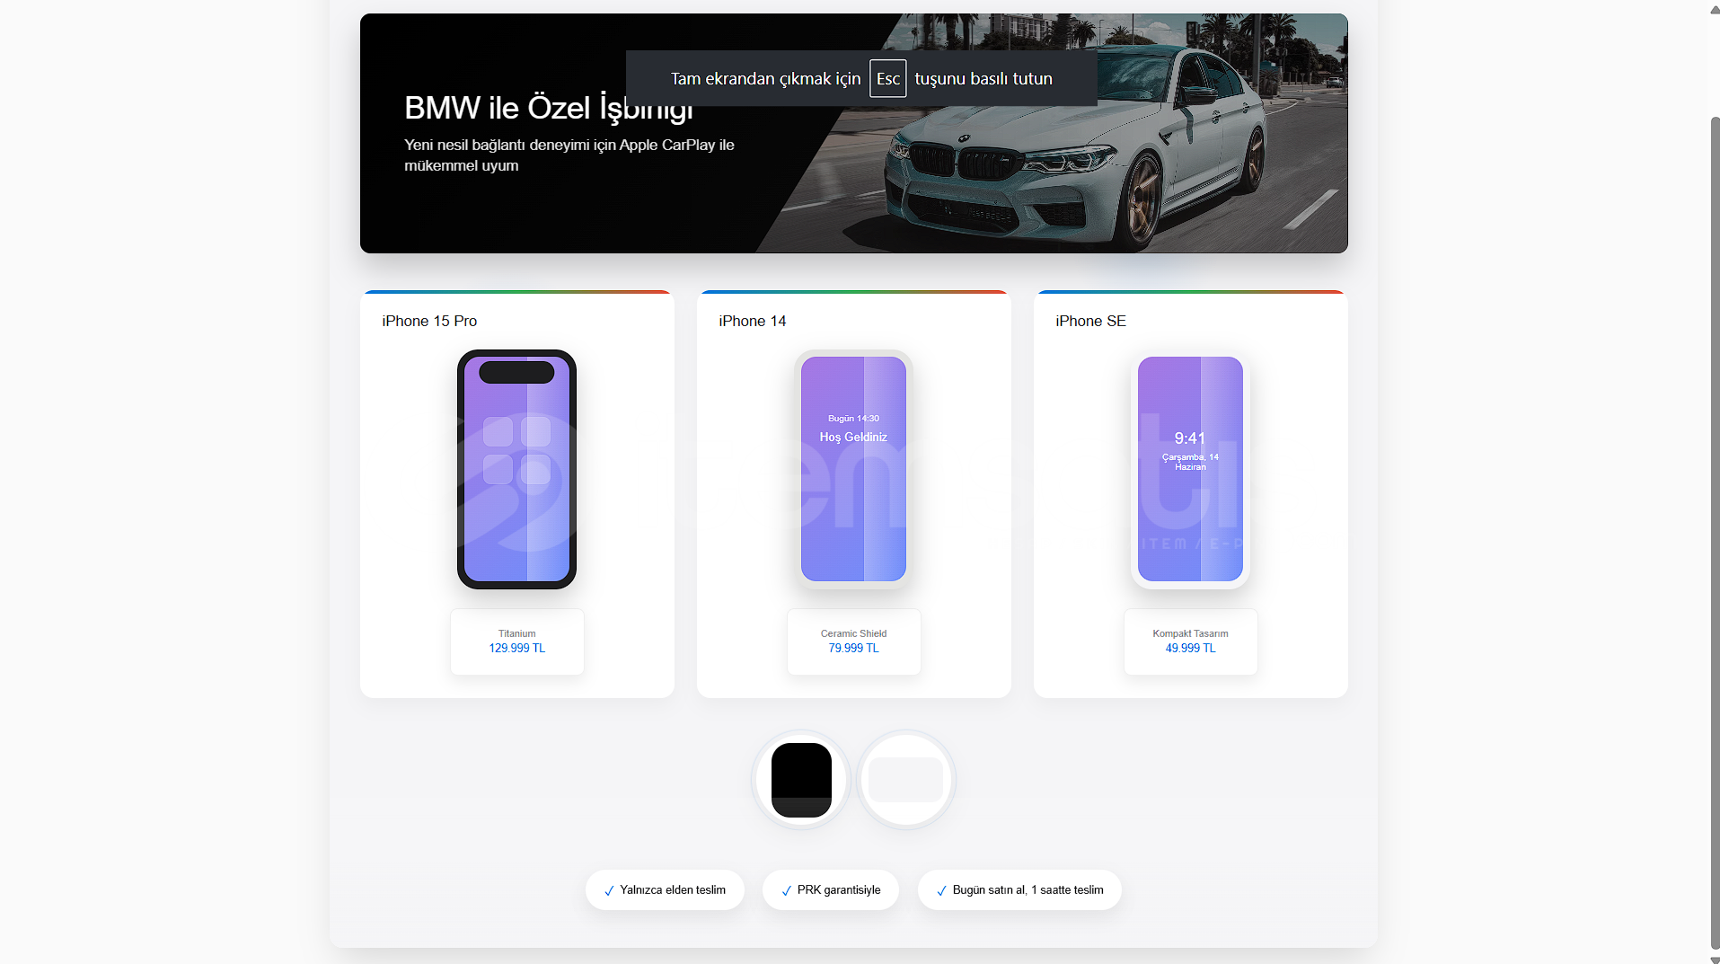Viewport: 1720px width, 964px height.
Task: Click checkmark icon beside PRK garantisiyle
Action: 786,890
